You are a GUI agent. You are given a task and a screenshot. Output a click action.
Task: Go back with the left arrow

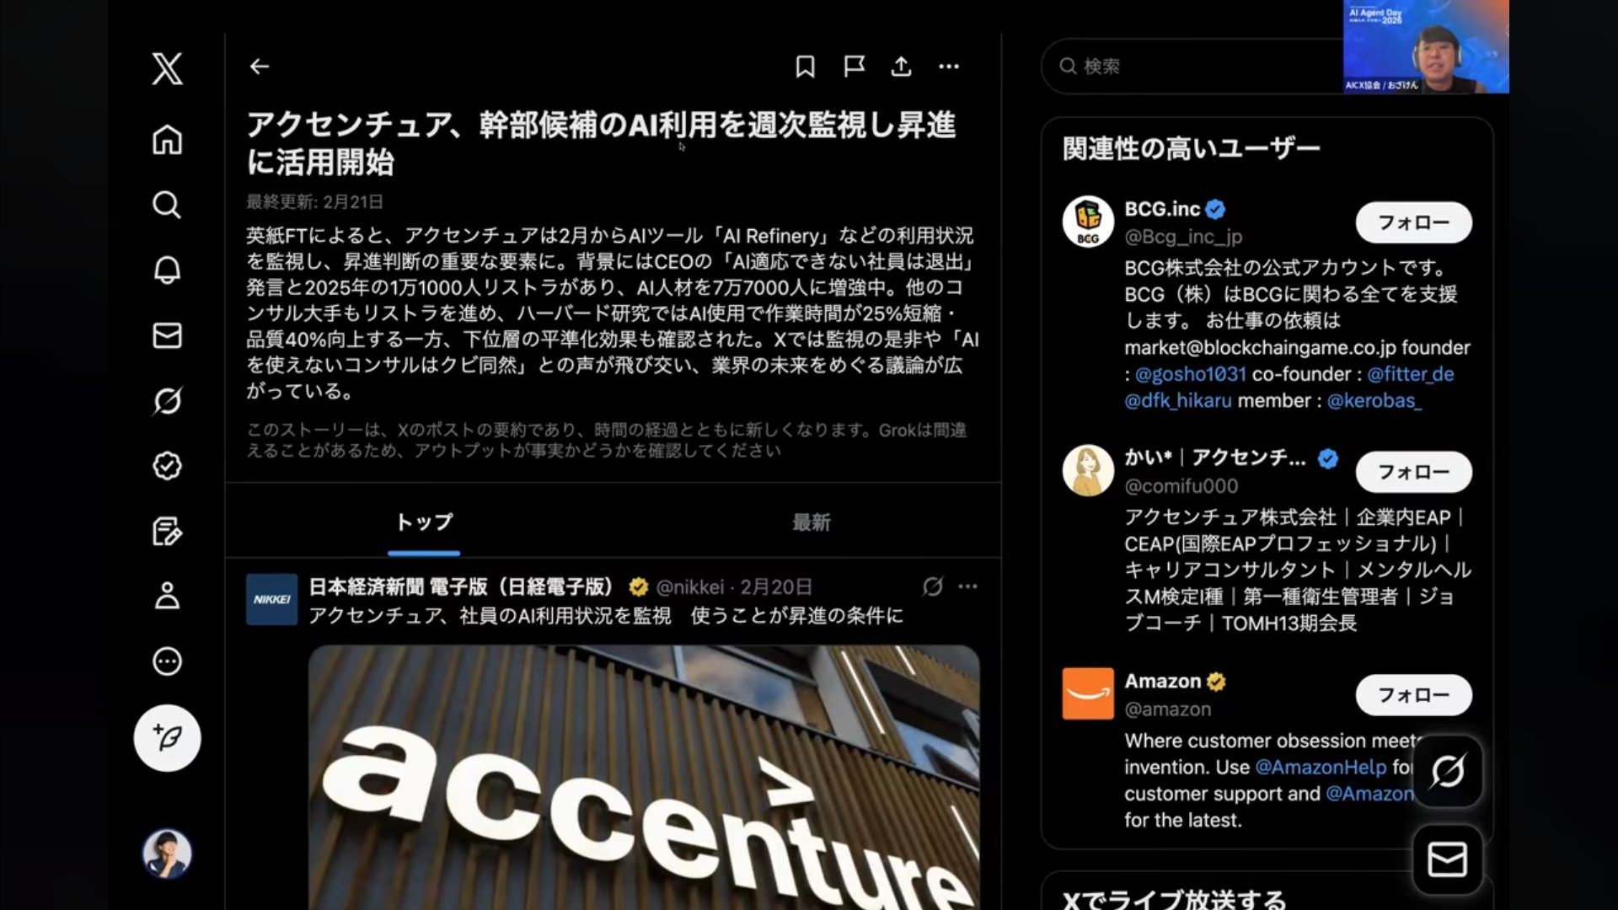pyautogui.click(x=260, y=67)
